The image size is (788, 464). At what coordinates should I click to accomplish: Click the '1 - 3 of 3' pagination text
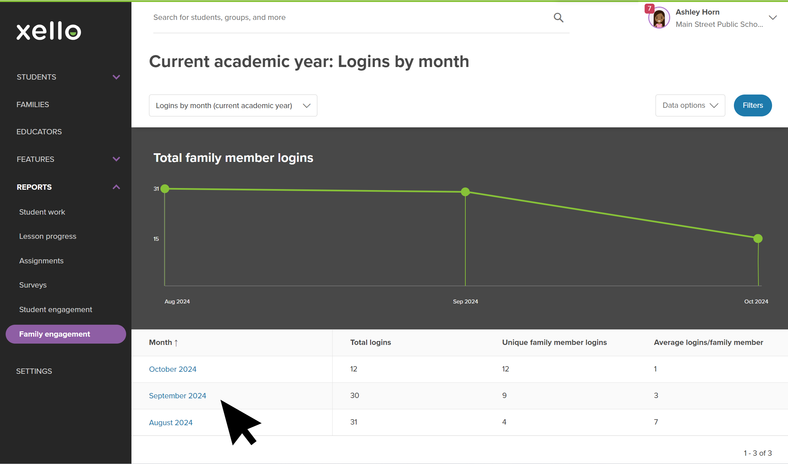tap(758, 453)
